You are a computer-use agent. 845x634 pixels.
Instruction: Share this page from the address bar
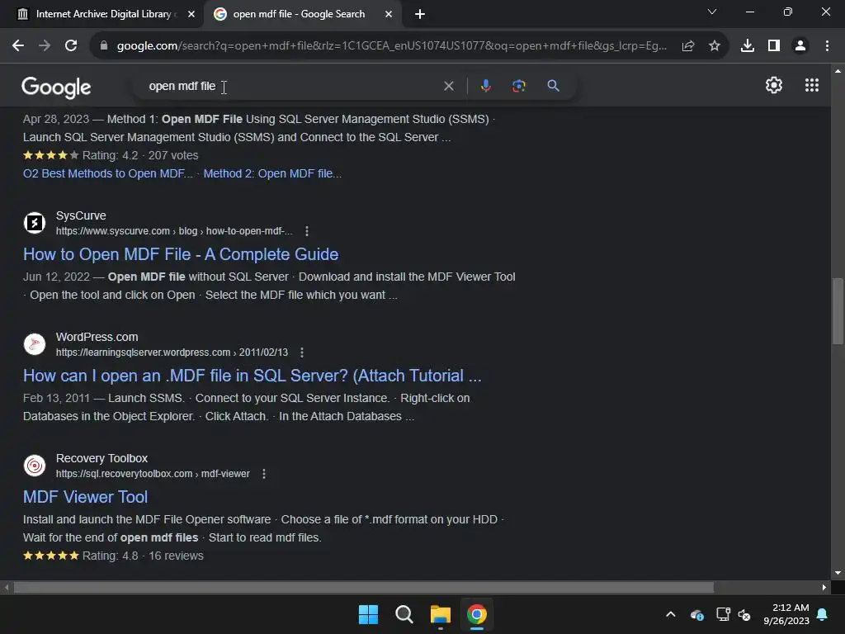tap(687, 46)
